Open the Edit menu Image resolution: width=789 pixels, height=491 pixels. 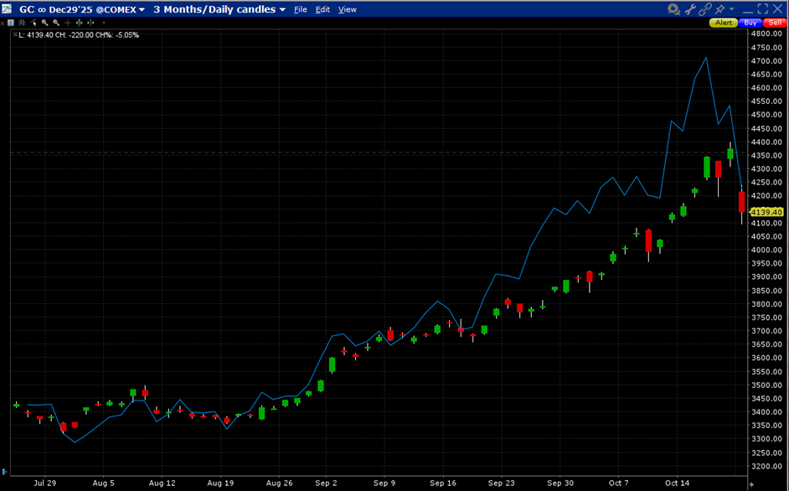click(x=322, y=10)
